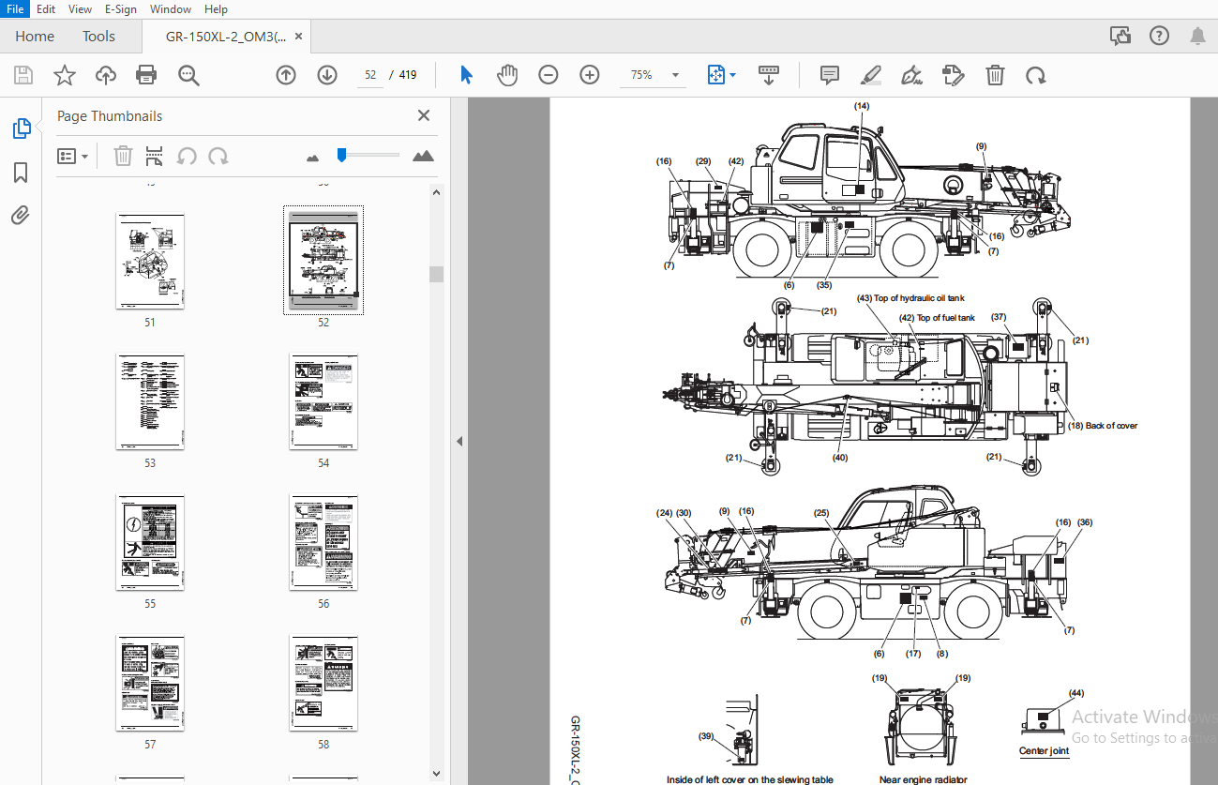This screenshot has height=785, width=1218.
Task: Open the notifications bell
Action: pyautogui.click(x=1197, y=37)
